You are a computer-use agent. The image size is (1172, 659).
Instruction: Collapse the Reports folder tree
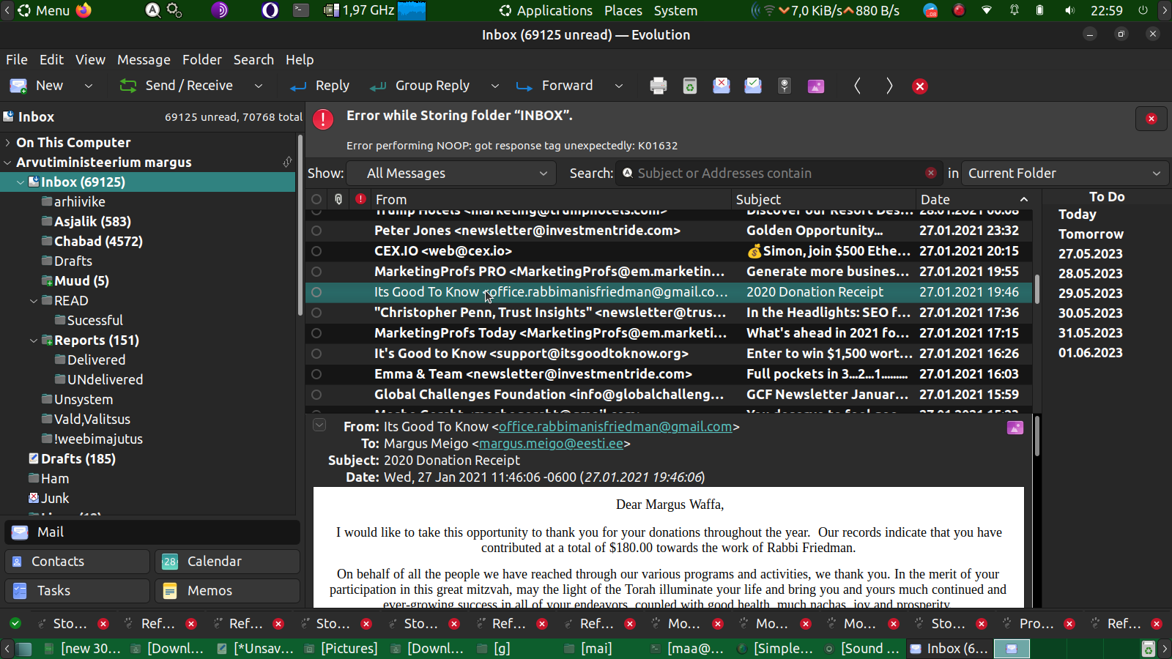click(x=34, y=340)
